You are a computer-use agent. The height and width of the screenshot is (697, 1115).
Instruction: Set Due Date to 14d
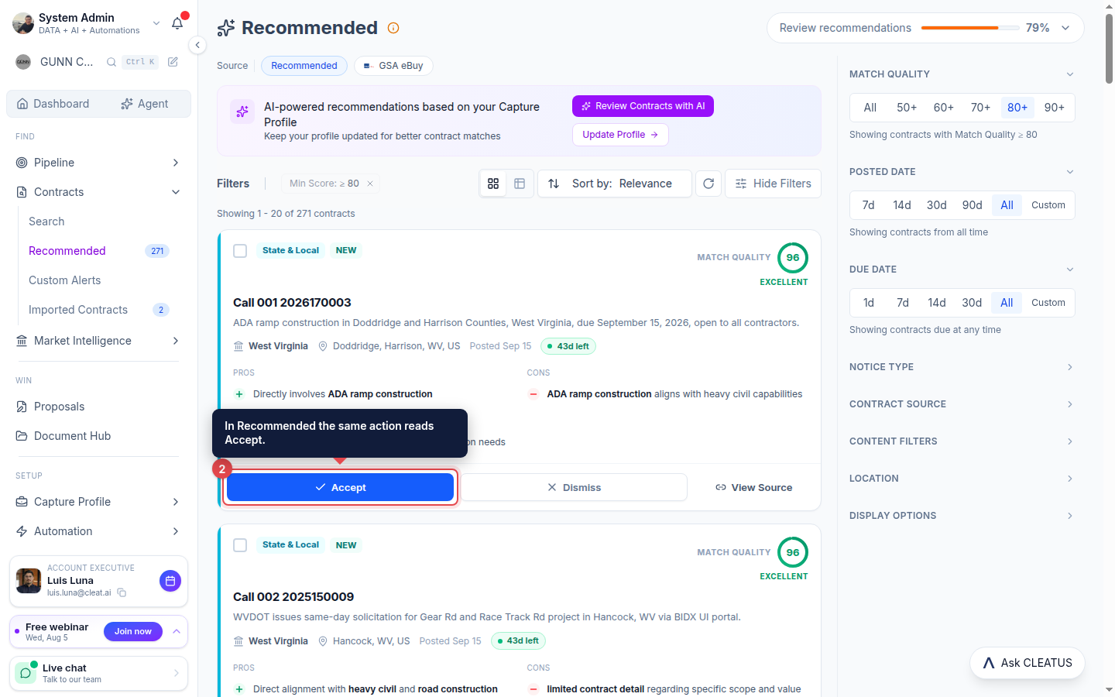pos(937,303)
